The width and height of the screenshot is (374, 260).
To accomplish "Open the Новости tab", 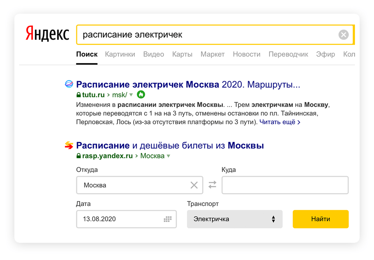I will point(247,54).
